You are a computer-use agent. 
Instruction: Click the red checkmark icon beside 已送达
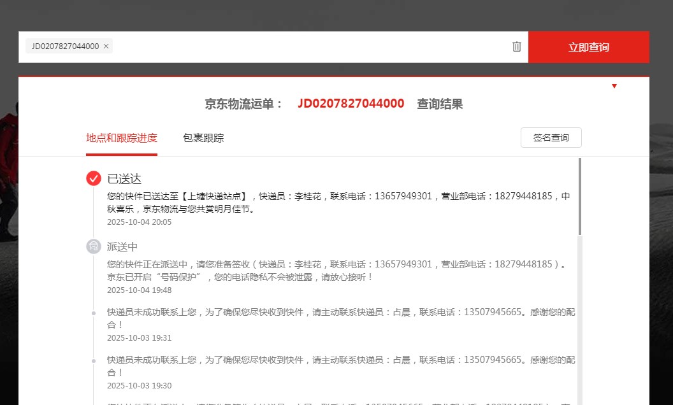click(94, 178)
